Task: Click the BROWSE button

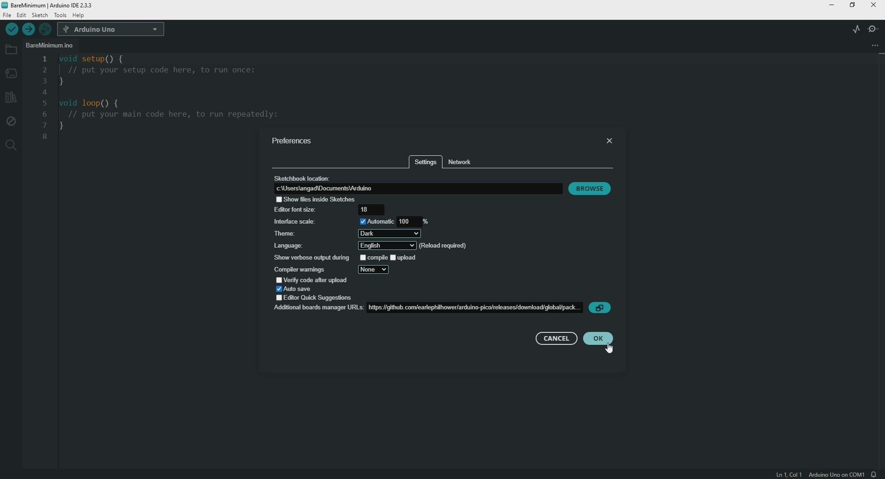Action: (590, 189)
